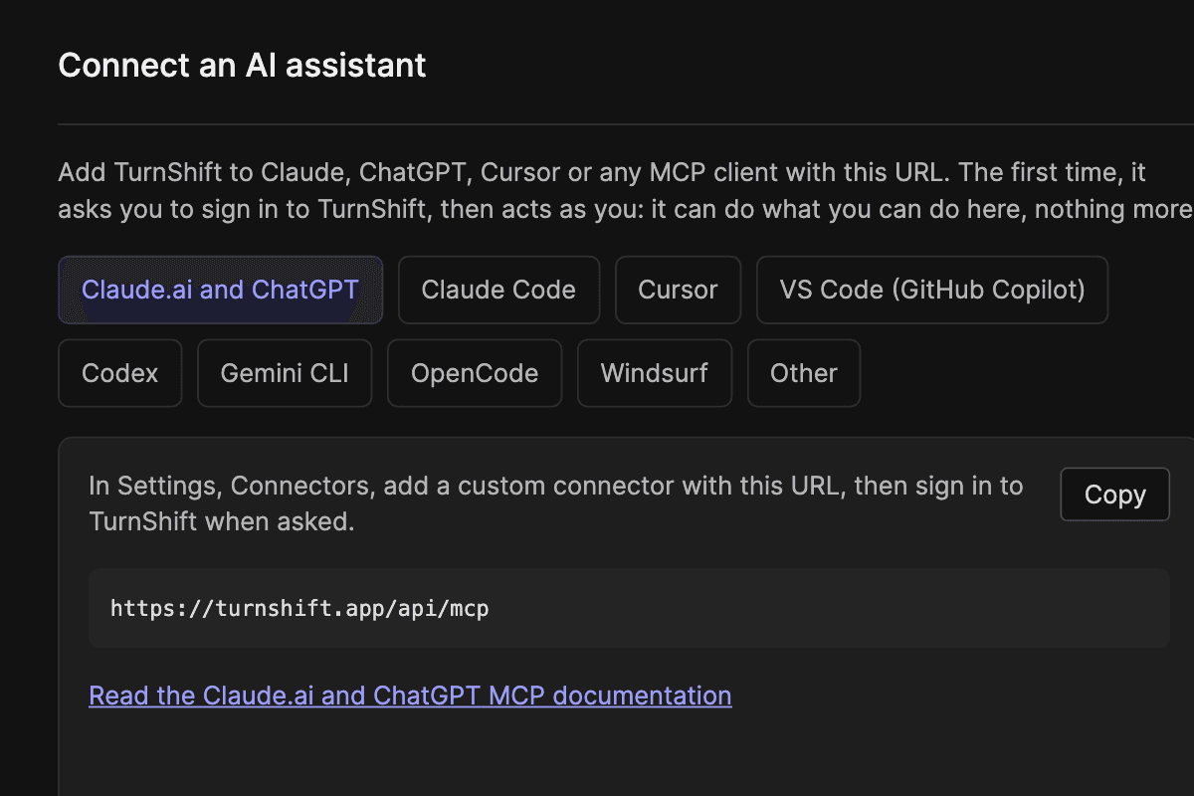1194x796 pixels.
Task: Open the OpenCode tab
Action: click(x=475, y=373)
